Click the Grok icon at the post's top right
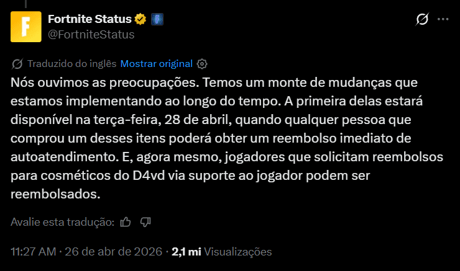The image size is (460, 271). 422,20
